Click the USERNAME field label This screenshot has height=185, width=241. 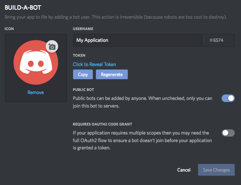[x=83, y=29]
